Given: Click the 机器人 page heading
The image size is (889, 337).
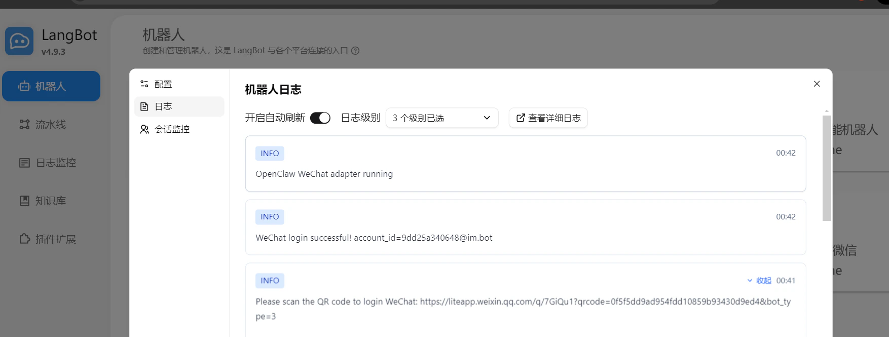Looking at the screenshot, I should (164, 34).
